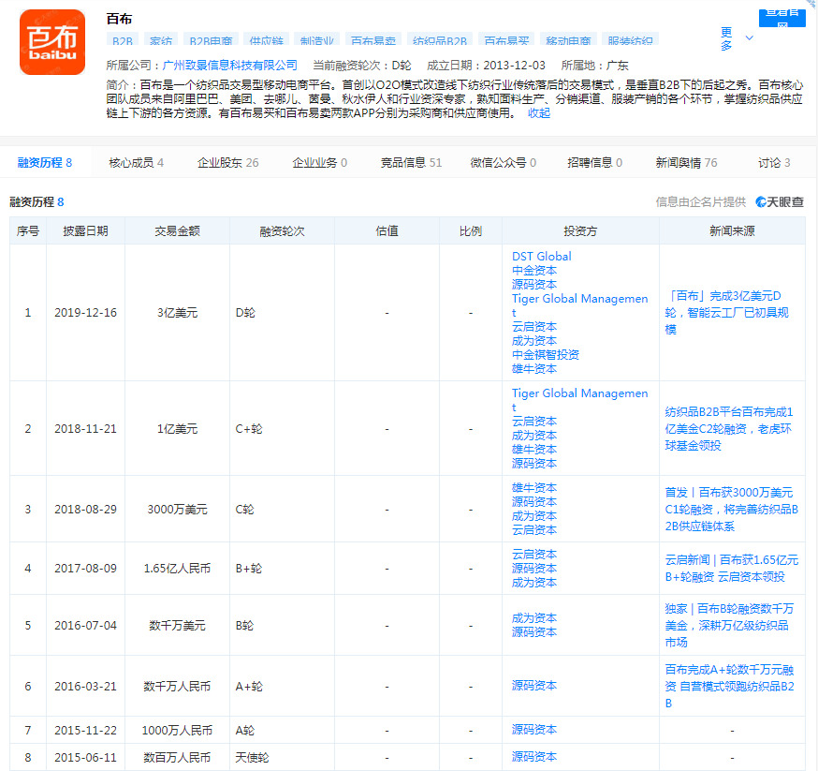Switch to the 新闻舆情 76 tab

(x=687, y=162)
